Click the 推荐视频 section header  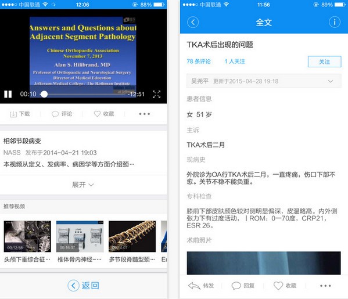[x=14, y=206]
